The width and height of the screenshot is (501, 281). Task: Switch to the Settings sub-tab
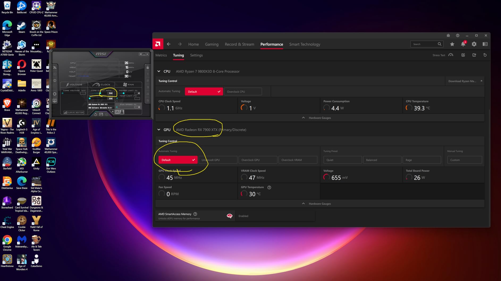click(x=196, y=55)
